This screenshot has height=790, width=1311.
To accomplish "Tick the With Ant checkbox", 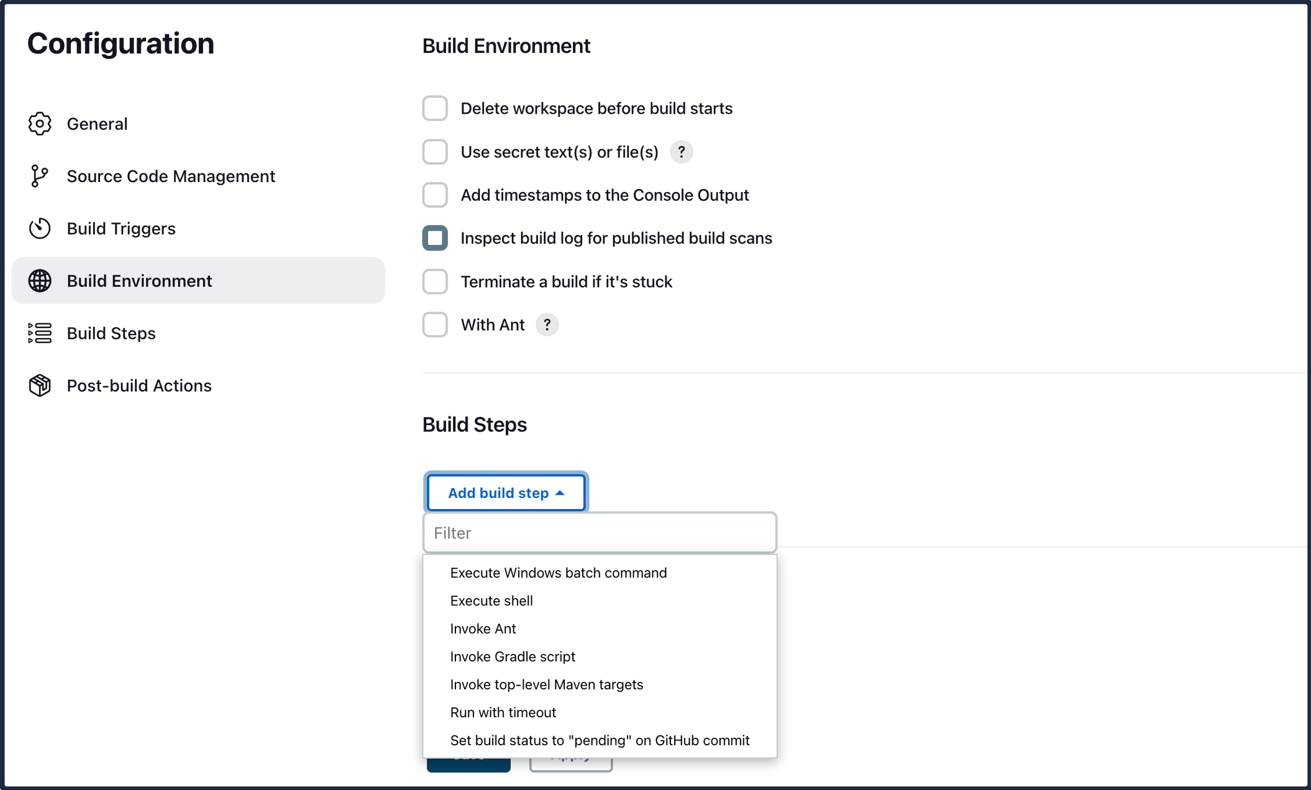I will coord(435,324).
